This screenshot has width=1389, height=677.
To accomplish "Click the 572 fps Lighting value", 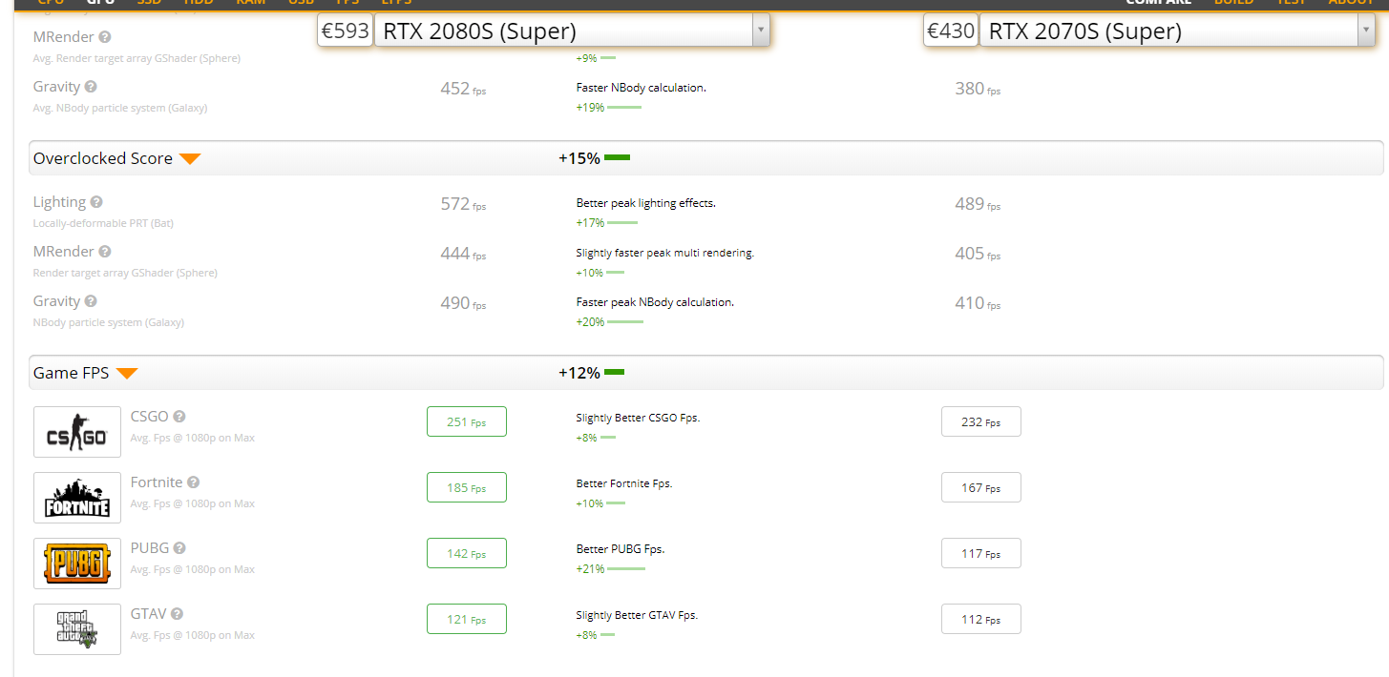I will (x=463, y=204).
